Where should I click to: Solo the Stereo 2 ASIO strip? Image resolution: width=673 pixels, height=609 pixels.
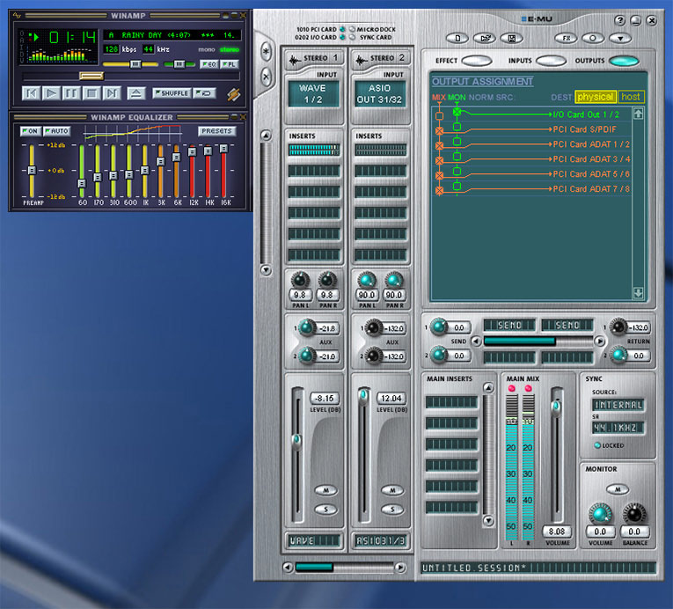coord(391,509)
